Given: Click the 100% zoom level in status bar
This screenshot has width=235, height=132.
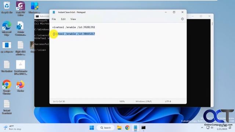Looking at the screenshot, I should point(122,101).
